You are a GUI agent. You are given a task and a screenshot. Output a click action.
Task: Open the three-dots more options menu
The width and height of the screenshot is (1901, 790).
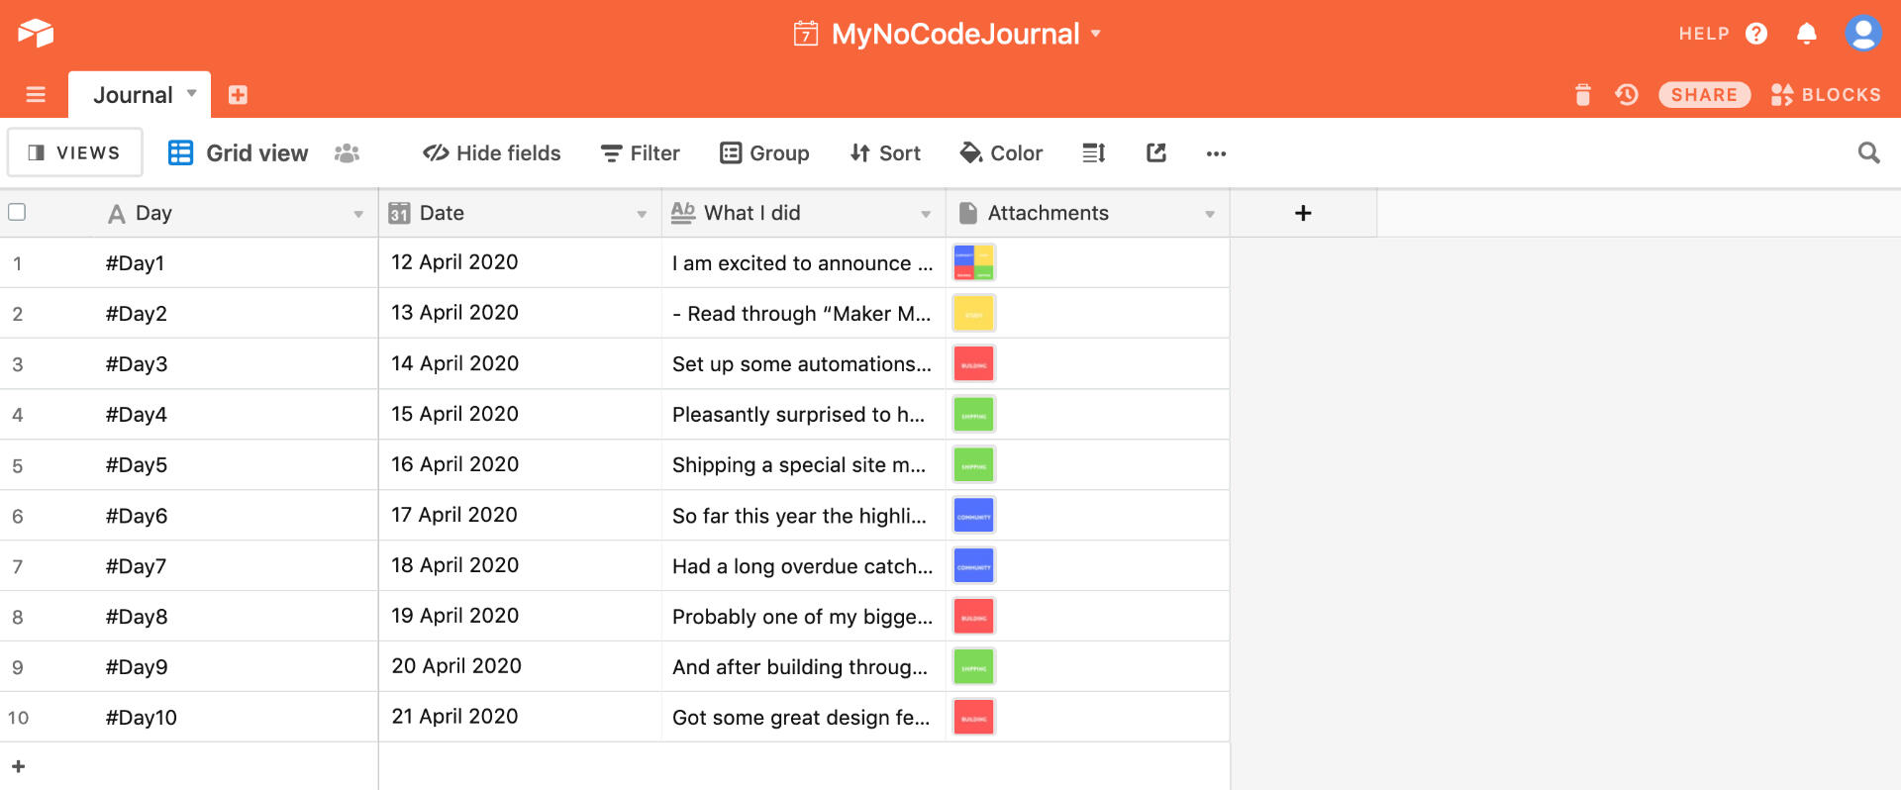pyautogui.click(x=1216, y=153)
